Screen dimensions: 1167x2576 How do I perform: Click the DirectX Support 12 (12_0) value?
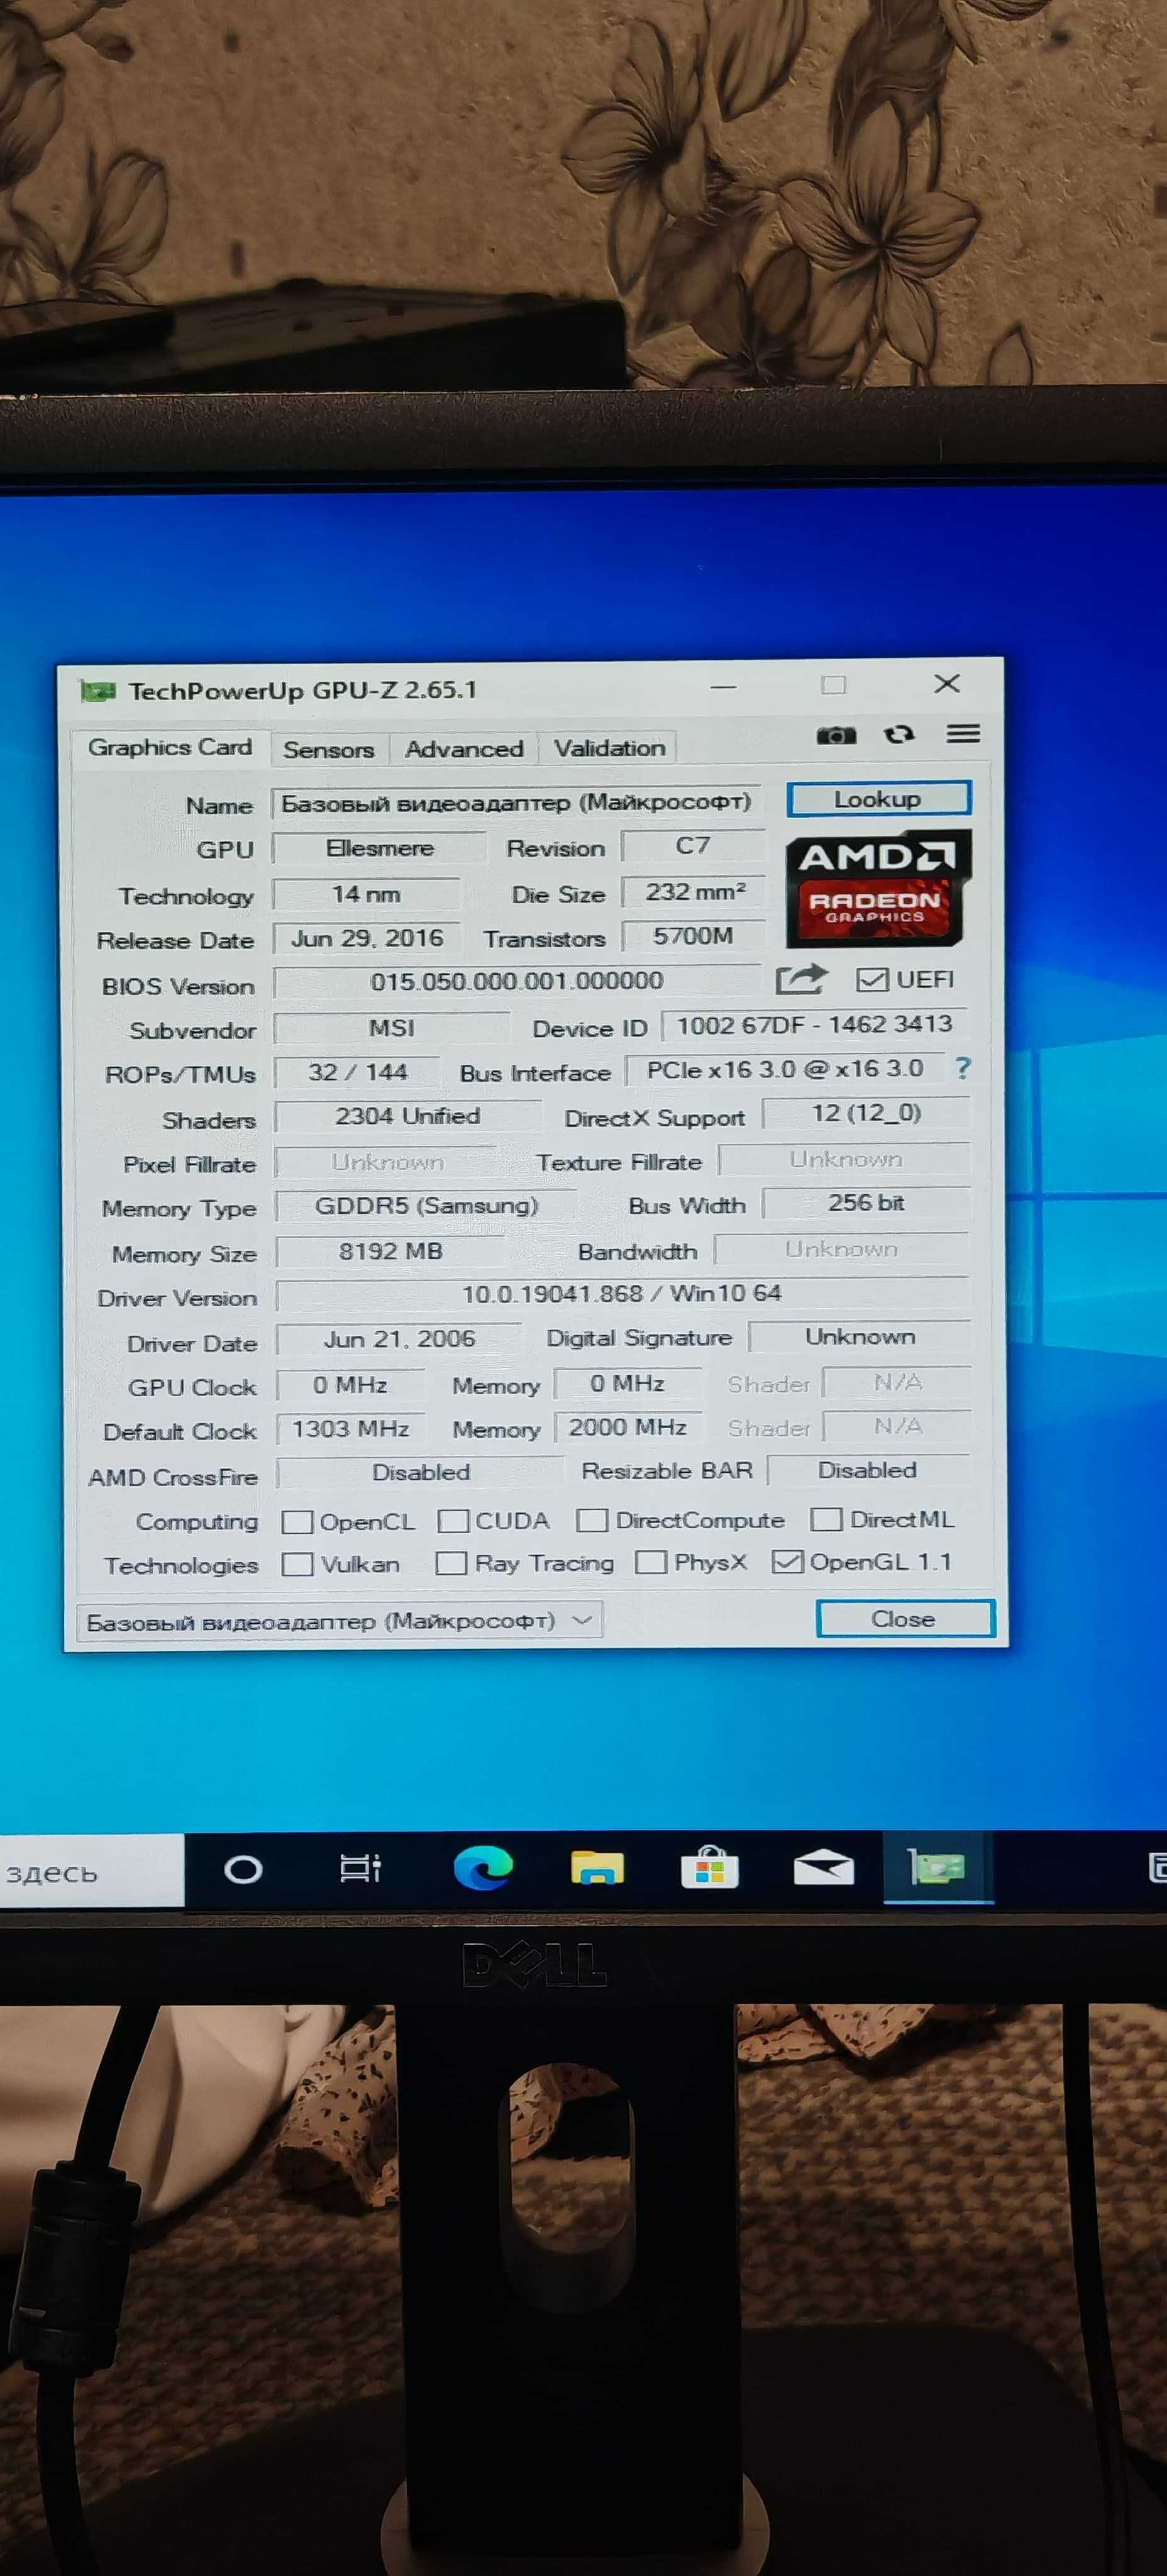point(866,1113)
